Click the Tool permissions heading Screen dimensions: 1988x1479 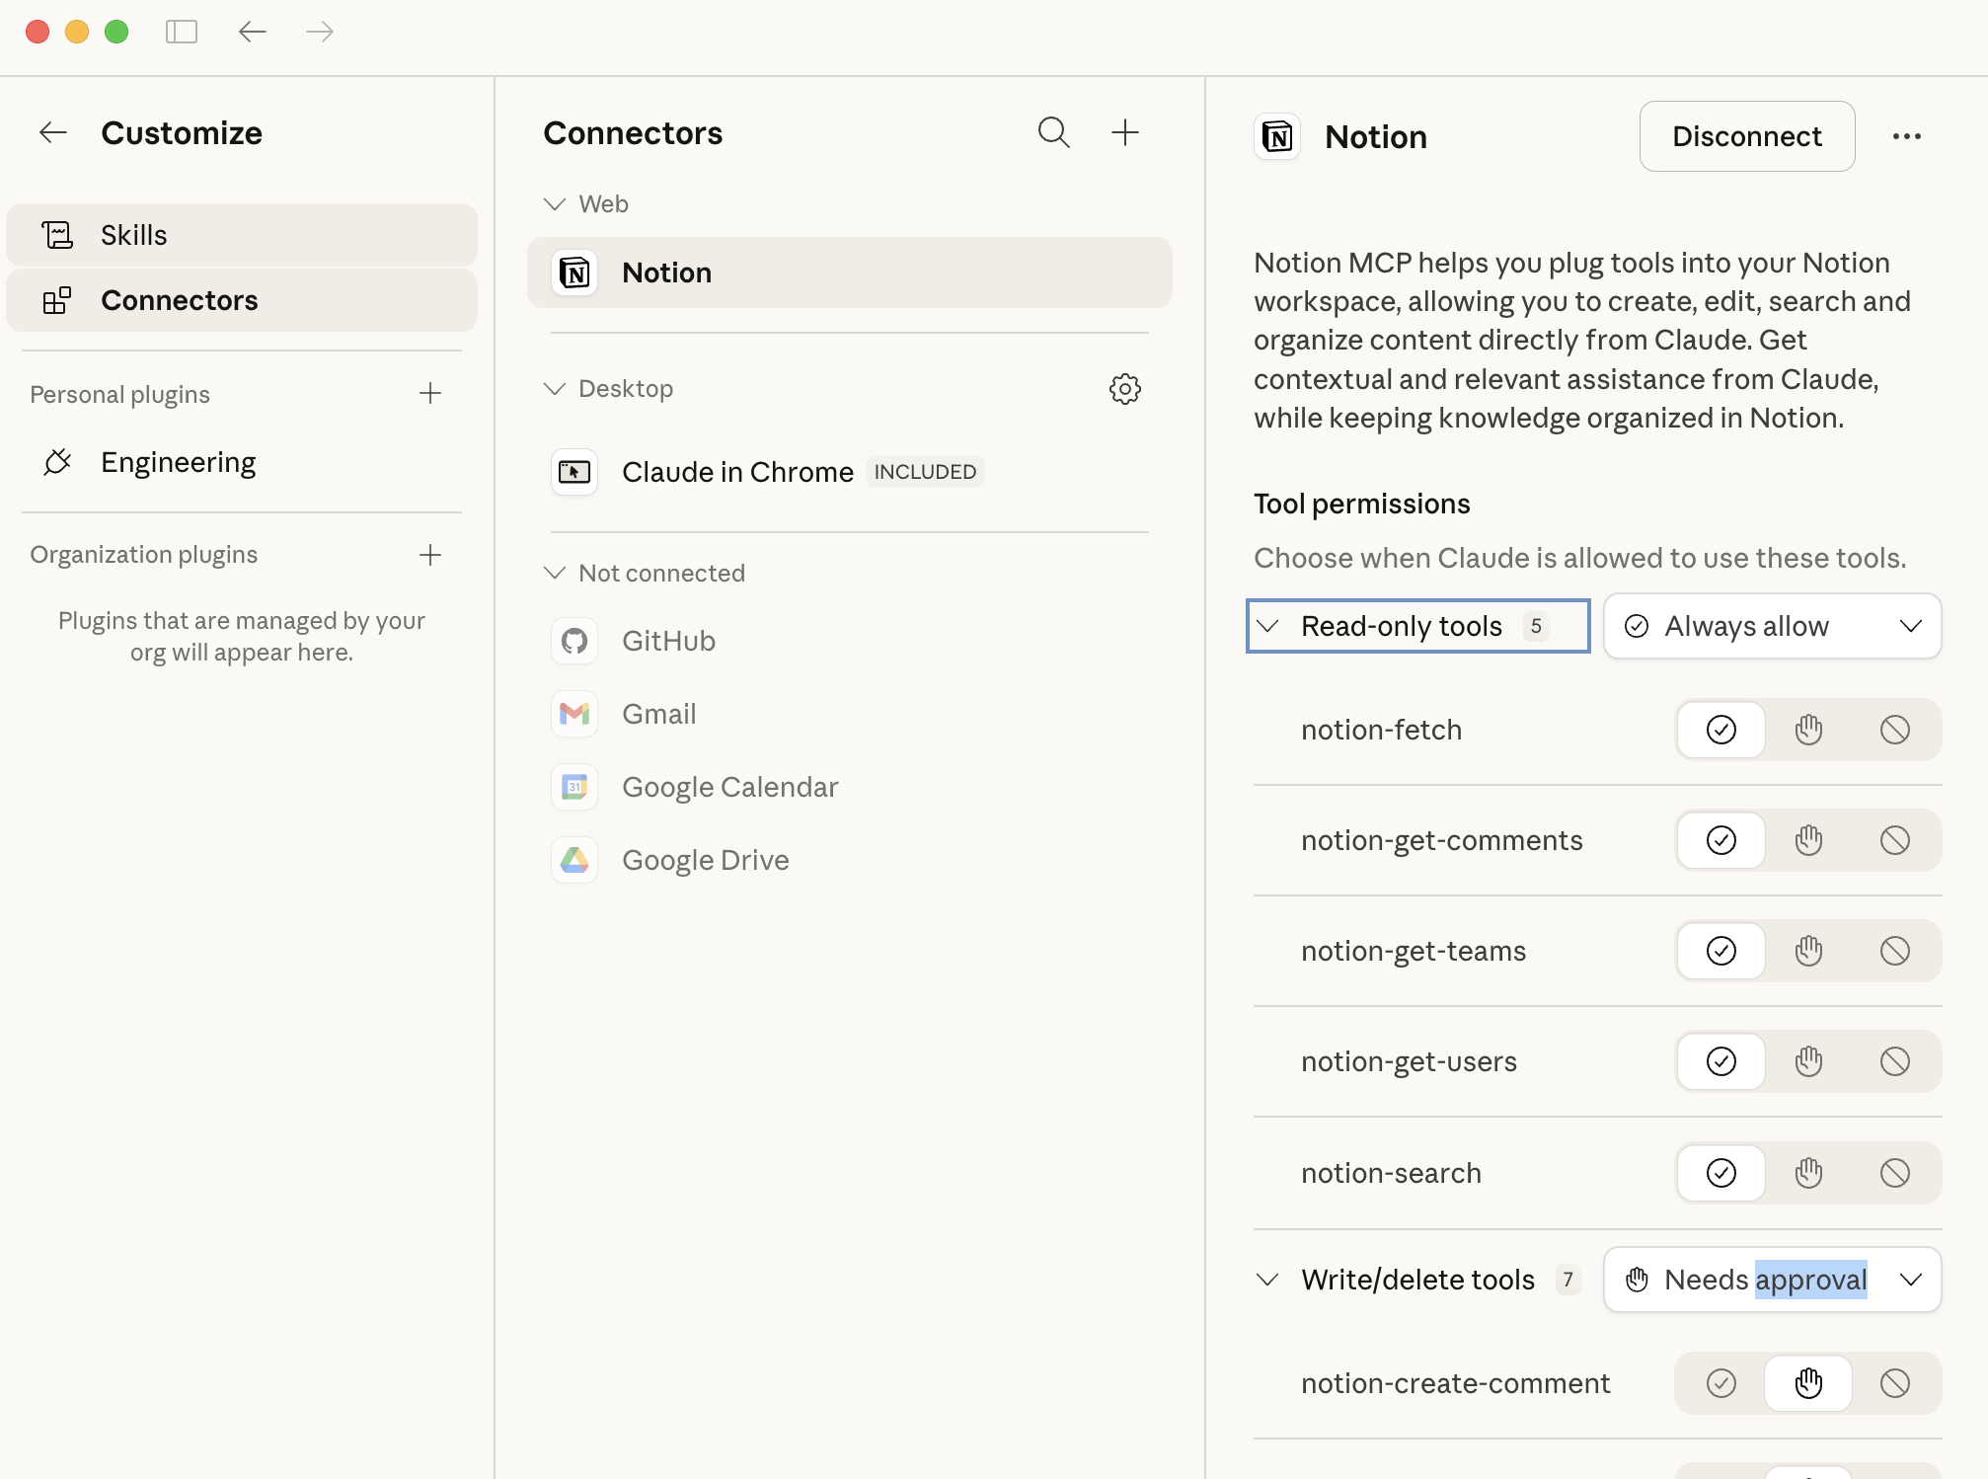pos(1362,504)
